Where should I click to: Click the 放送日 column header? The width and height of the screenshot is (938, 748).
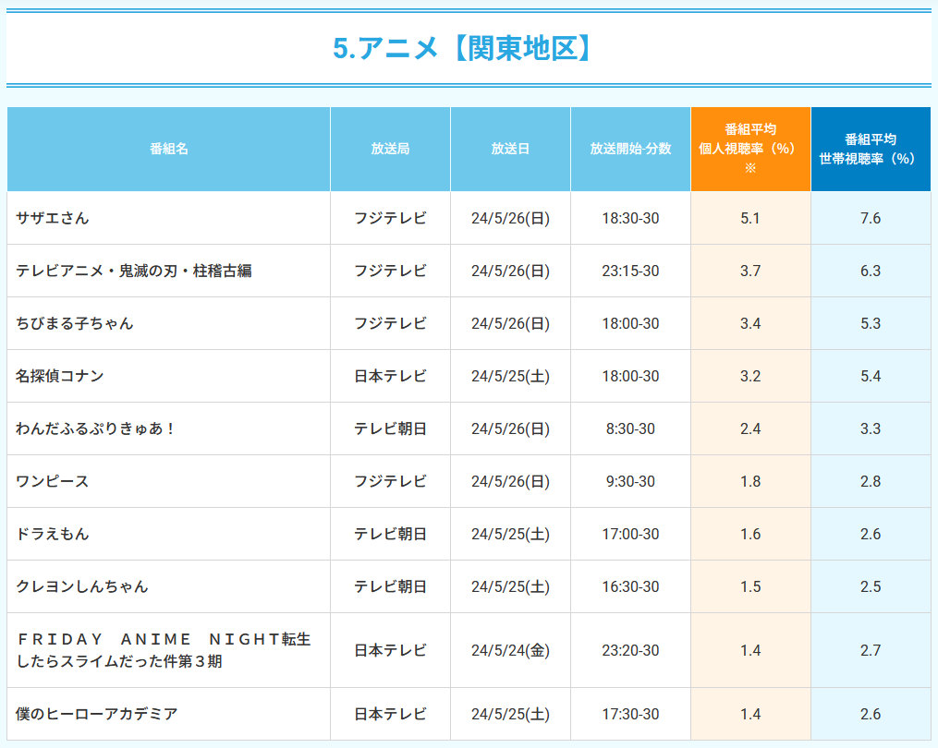tap(510, 149)
